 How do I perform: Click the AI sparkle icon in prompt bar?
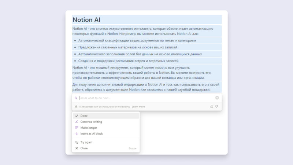(x=76, y=98)
